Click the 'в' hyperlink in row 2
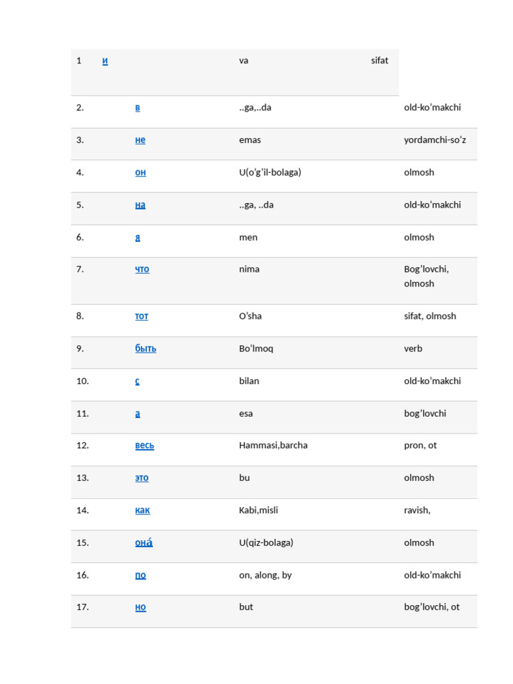Screen dimensions: 513x684 coord(138,108)
